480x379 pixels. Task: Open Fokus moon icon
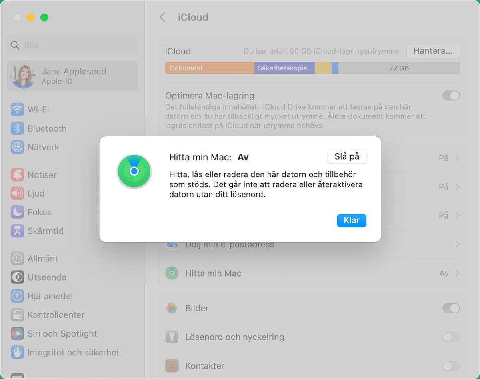pos(17,212)
